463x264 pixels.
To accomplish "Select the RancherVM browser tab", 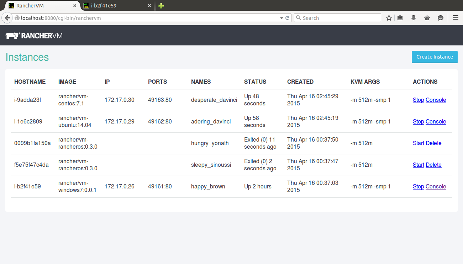I will (39, 6).
